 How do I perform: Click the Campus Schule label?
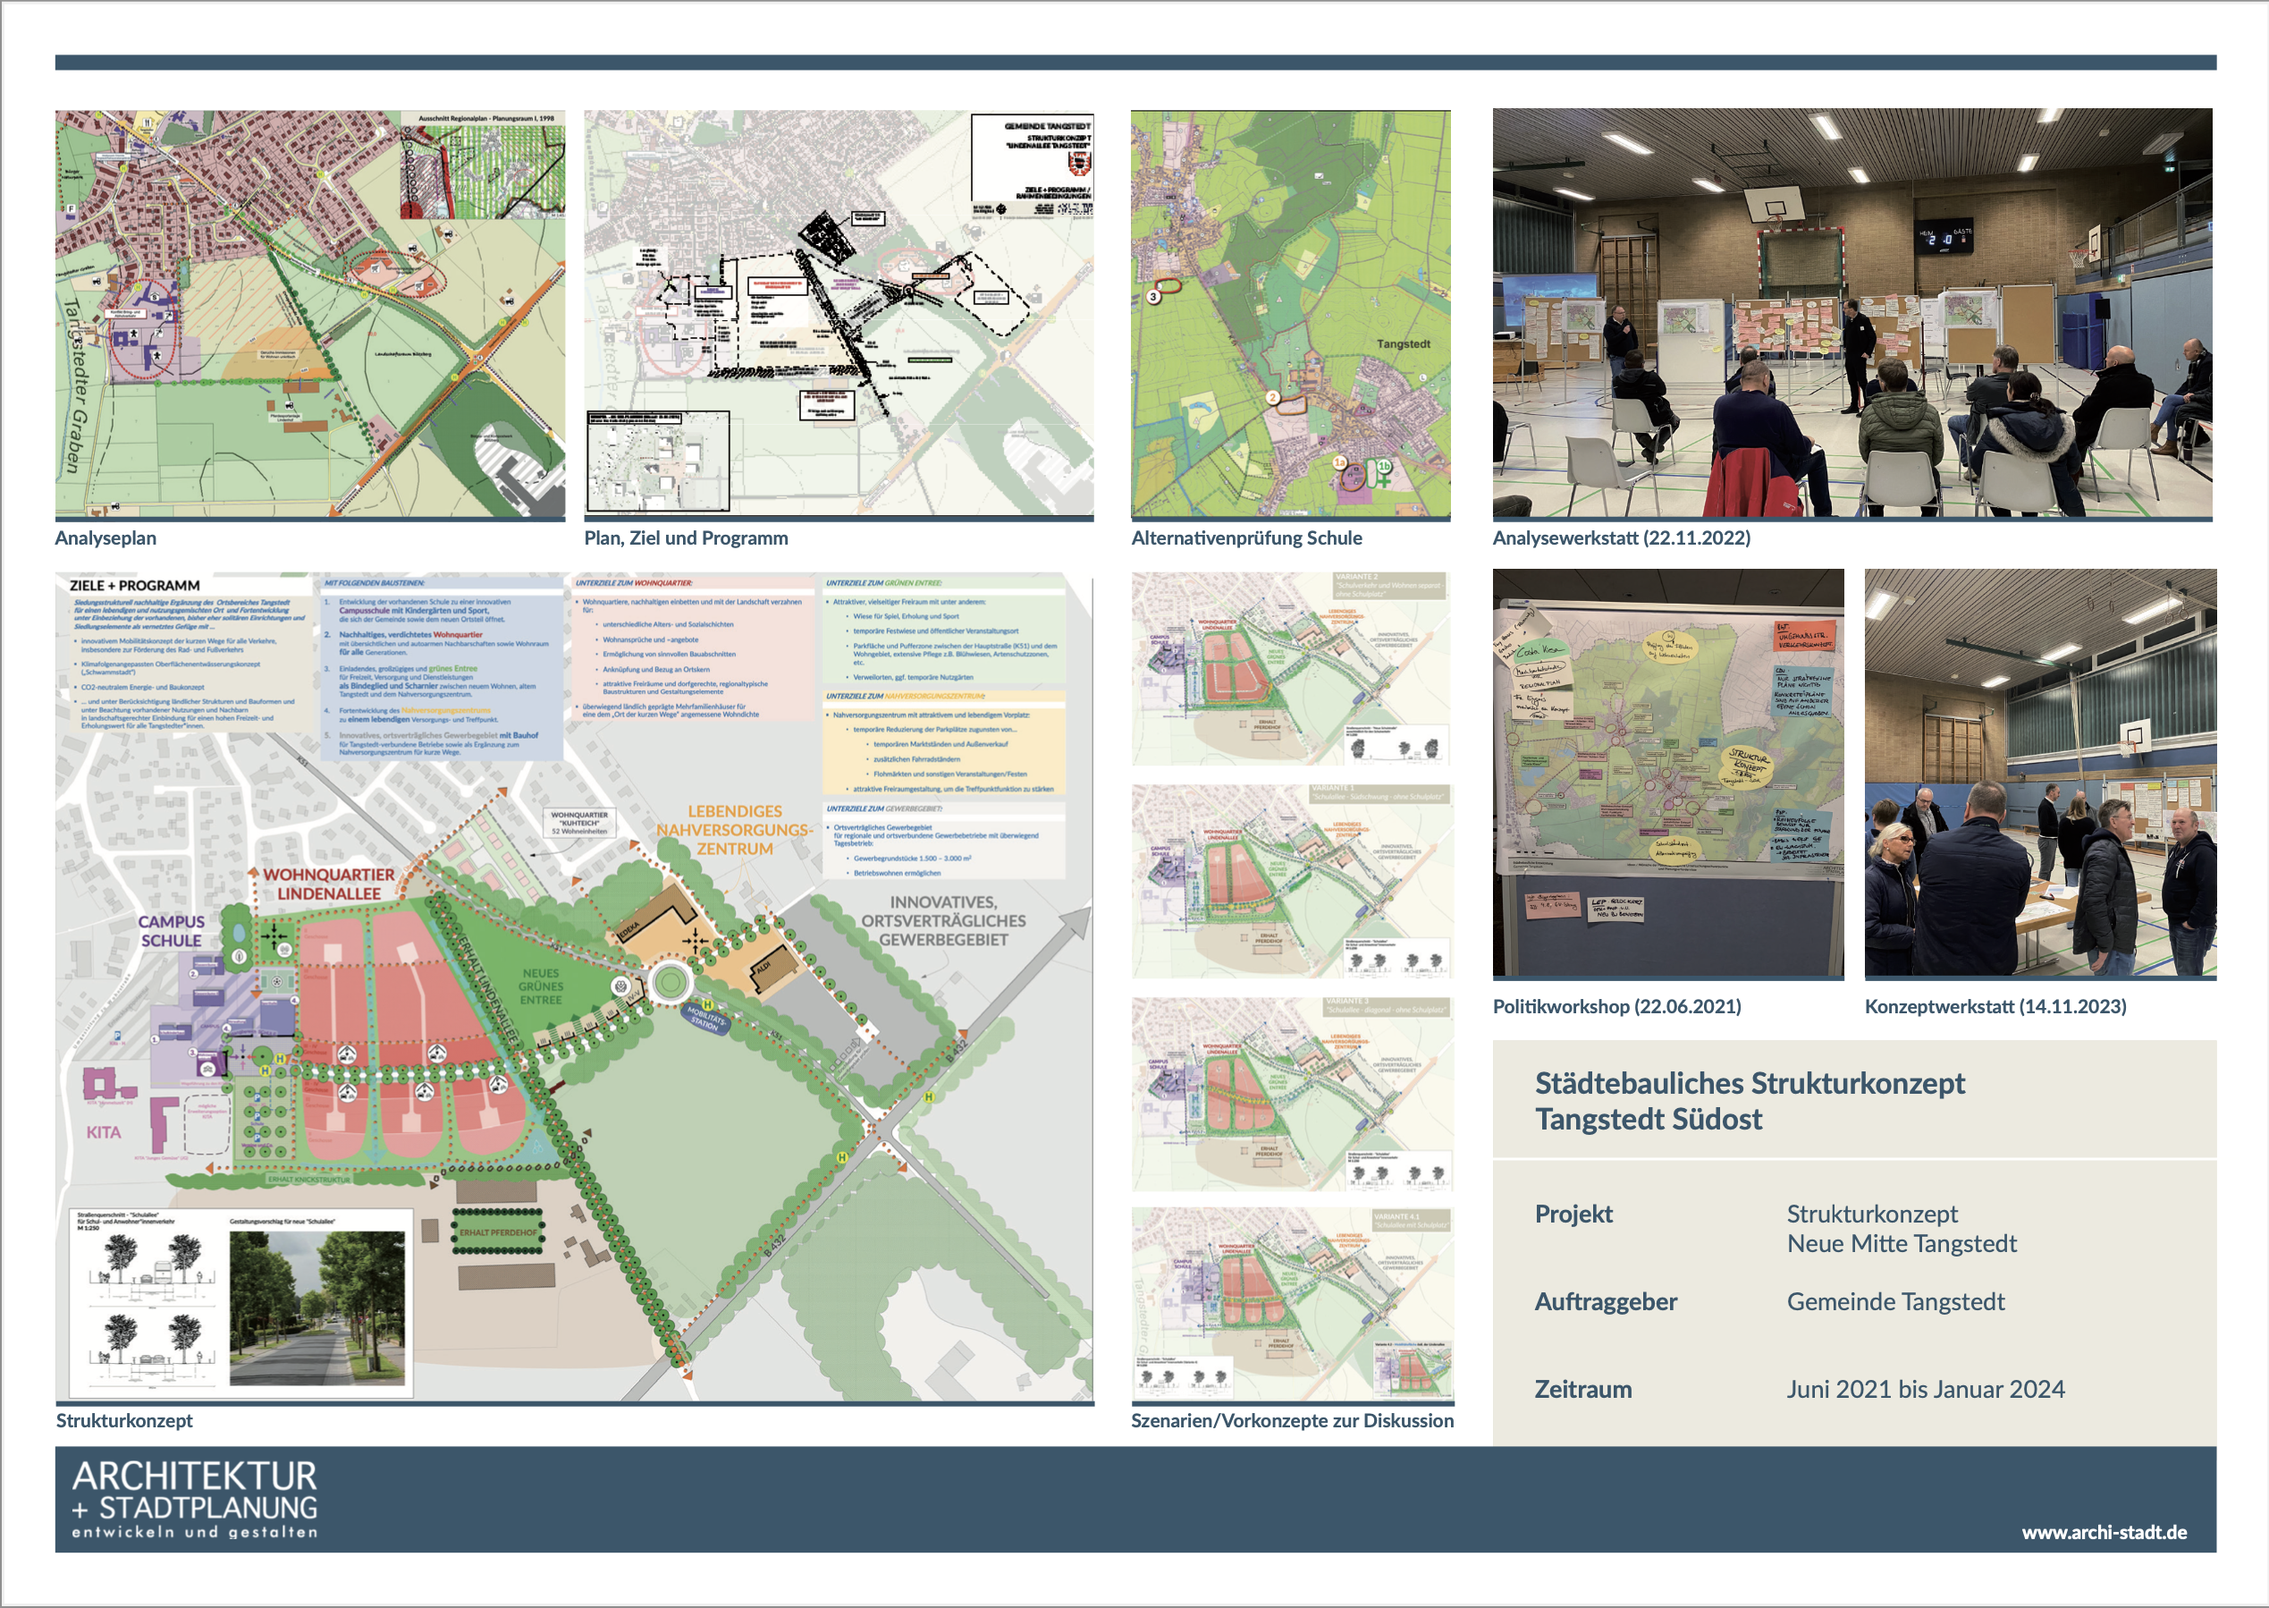coord(171,931)
